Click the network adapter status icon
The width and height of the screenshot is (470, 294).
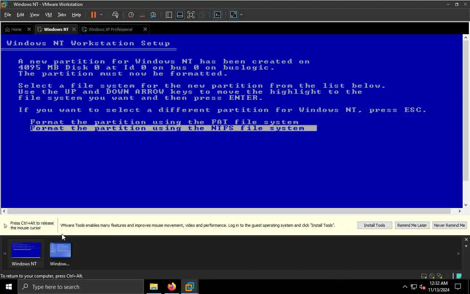[440, 276]
